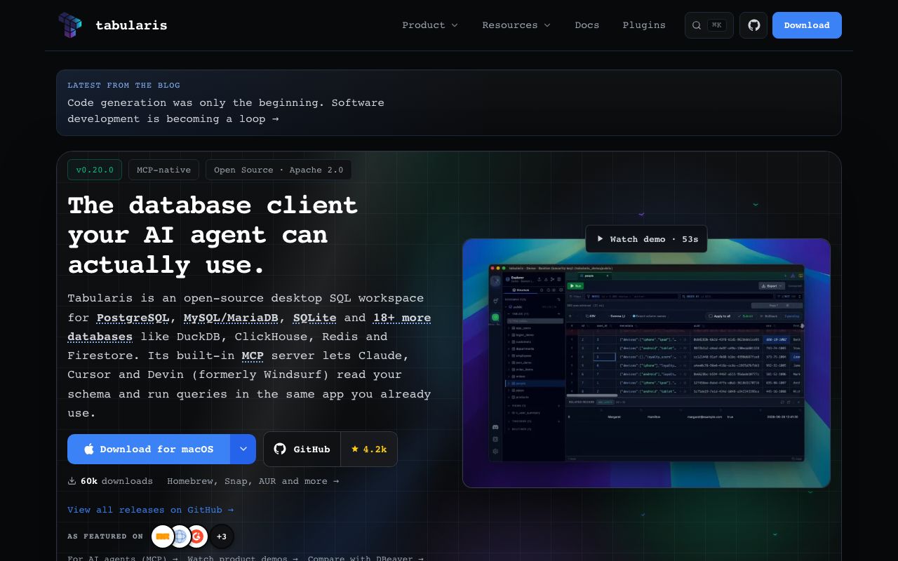Click the MCP server link
The width and height of the screenshot is (898, 561).
tap(253, 356)
